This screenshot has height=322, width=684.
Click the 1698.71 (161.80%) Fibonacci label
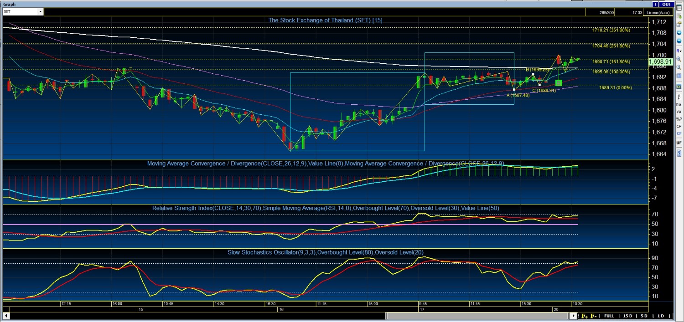pos(611,61)
